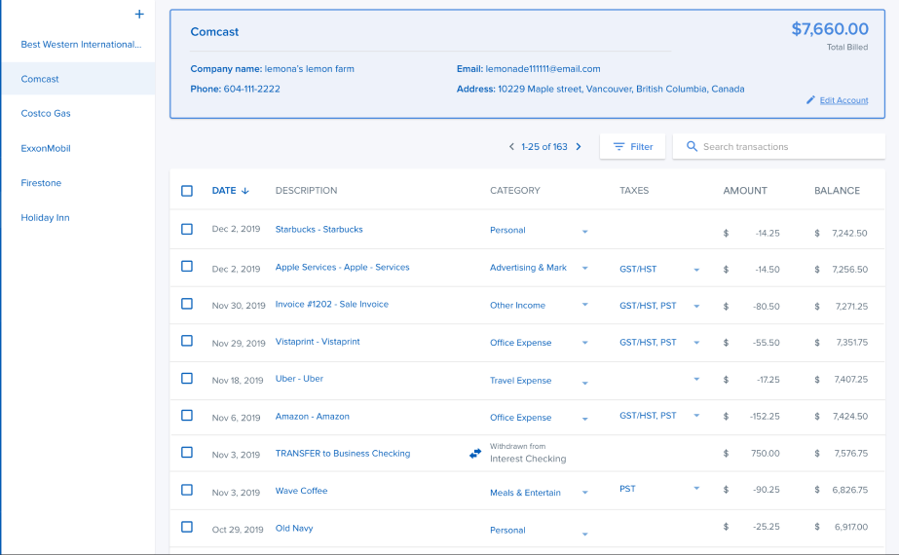Click the Filter funnel icon
Viewport: 899px width, 555px height.
click(x=618, y=147)
